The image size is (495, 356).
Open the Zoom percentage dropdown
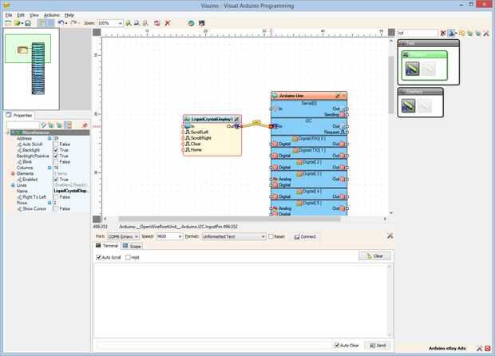120,23
